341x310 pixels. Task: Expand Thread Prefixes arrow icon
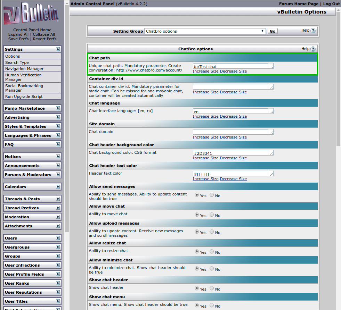click(58, 208)
